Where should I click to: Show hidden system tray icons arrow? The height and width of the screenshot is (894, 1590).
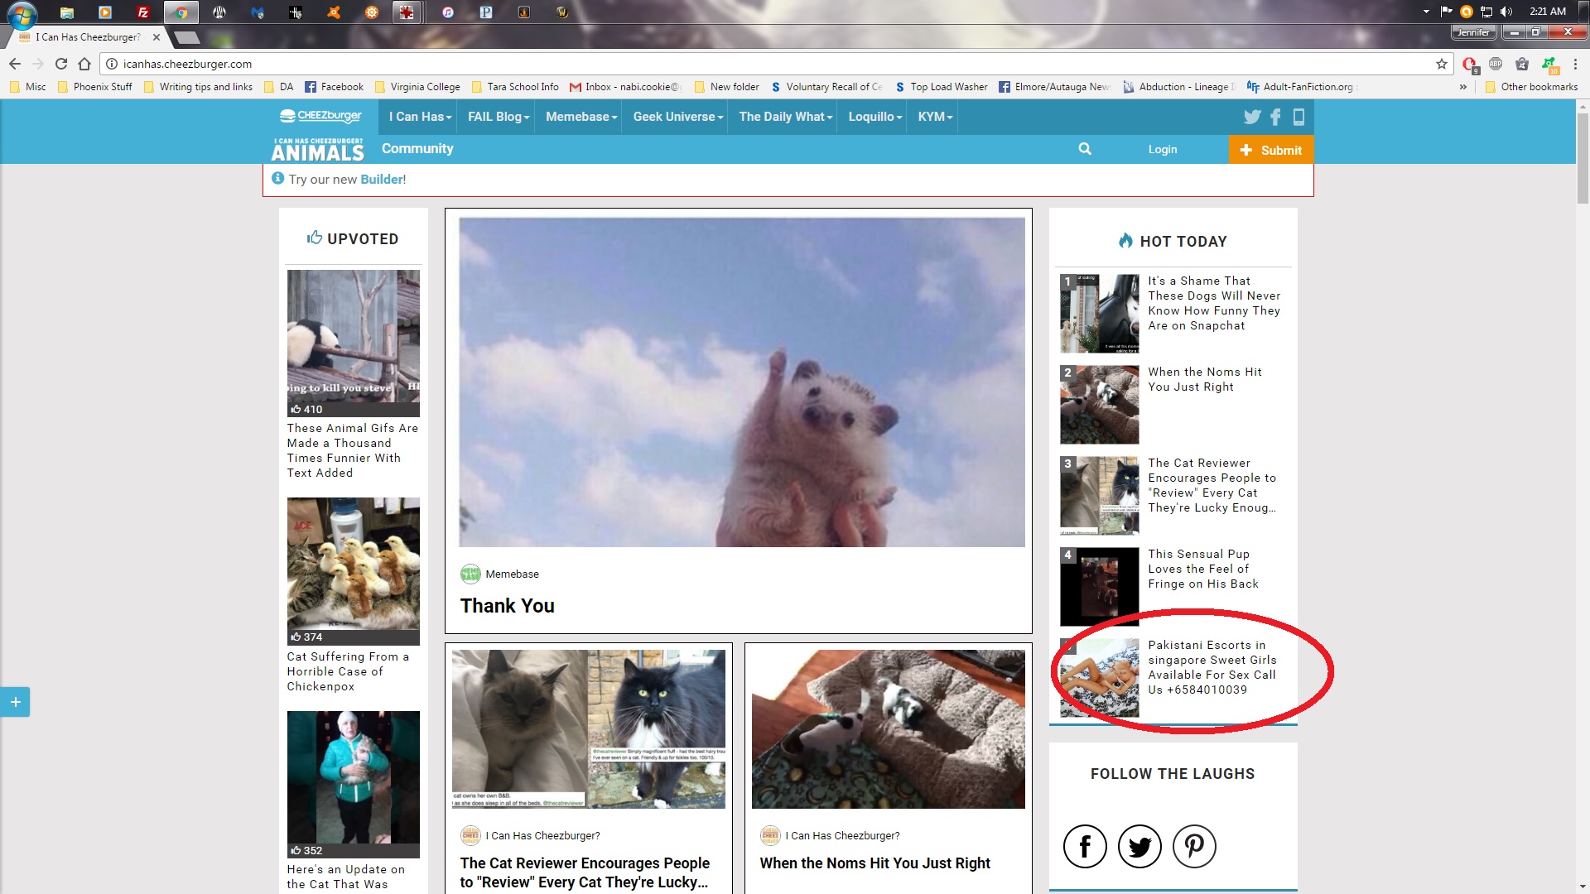point(1426,12)
